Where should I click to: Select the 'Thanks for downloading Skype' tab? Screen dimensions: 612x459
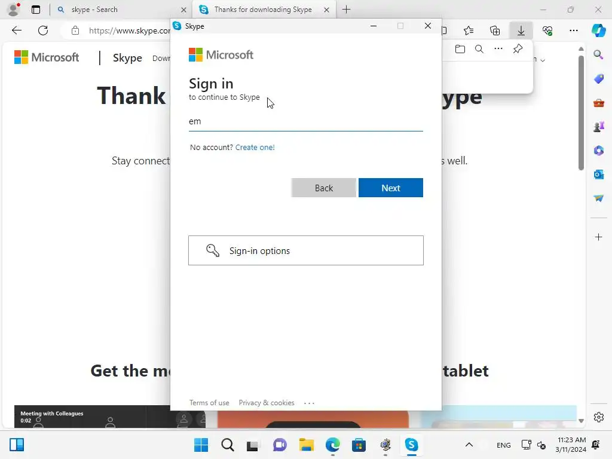(263, 10)
